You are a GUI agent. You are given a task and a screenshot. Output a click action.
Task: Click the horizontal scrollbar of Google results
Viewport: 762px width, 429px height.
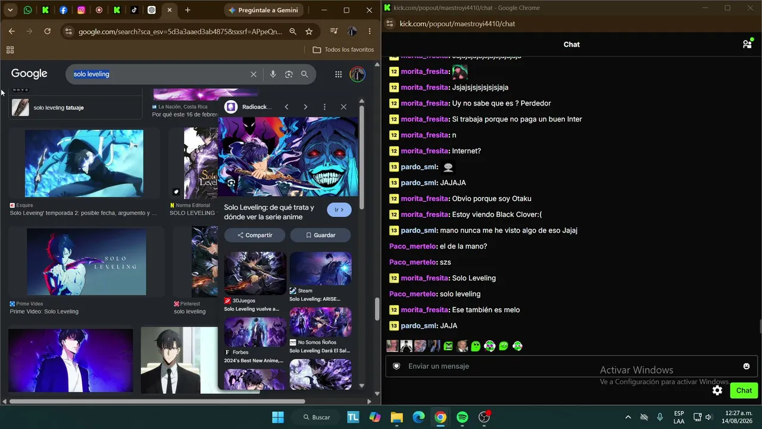click(x=158, y=402)
